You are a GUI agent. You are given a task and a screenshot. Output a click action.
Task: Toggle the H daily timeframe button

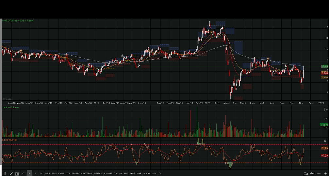click(29, 173)
